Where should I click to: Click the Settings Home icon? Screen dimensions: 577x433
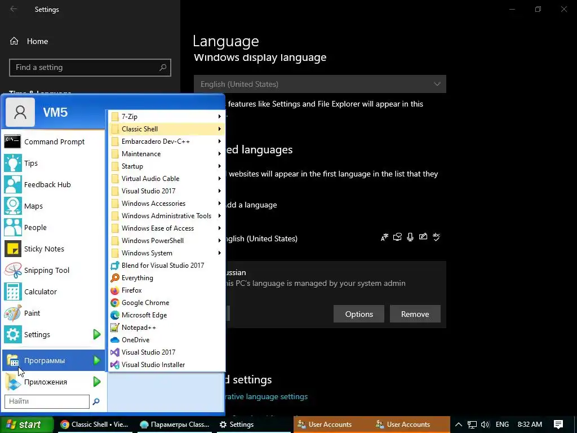pyautogui.click(x=14, y=41)
